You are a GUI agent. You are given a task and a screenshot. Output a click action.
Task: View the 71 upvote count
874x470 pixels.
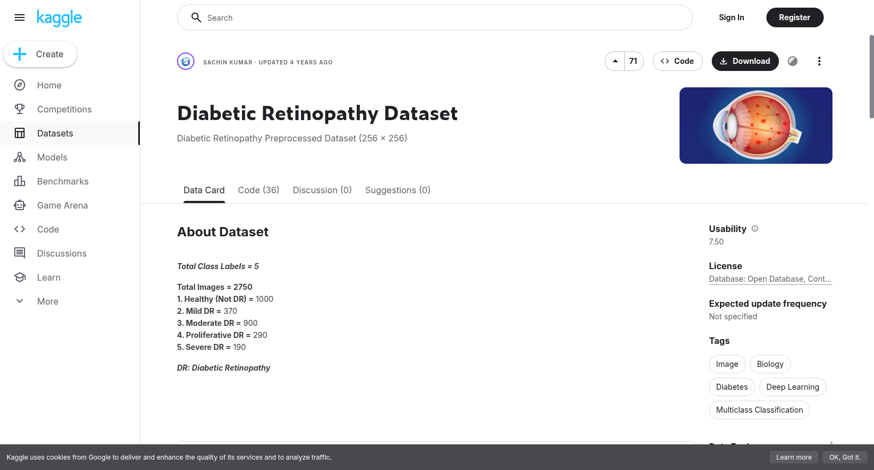pos(634,61)
